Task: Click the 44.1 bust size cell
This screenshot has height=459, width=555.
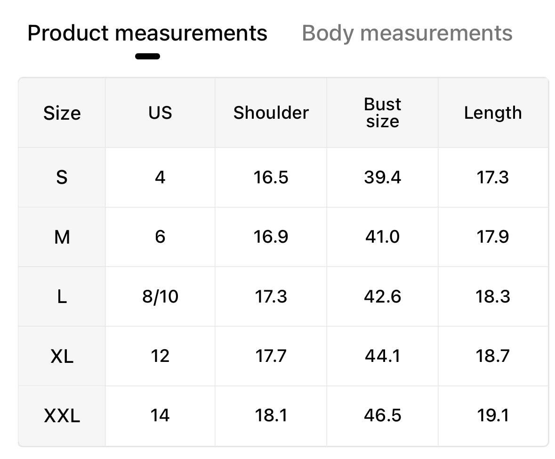Action: click(x=382, y=356)
